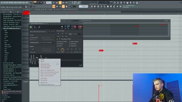Toggle the highlighted countdown before recording icon
This screenshot has height=102, width=182.
pos(60,3)
